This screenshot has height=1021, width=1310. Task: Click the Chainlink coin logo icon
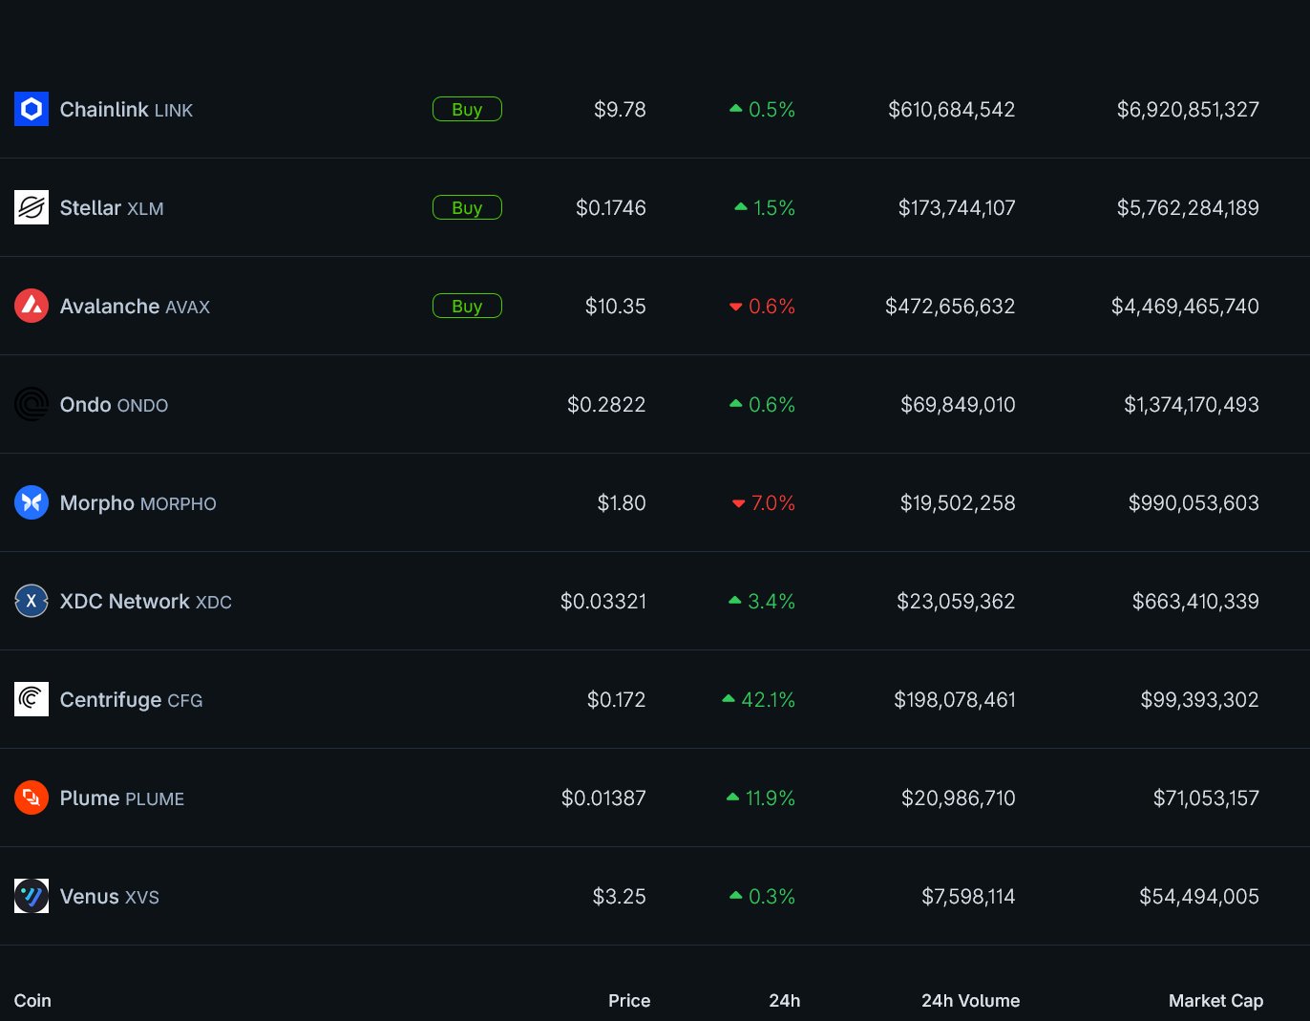click(32, 110)
